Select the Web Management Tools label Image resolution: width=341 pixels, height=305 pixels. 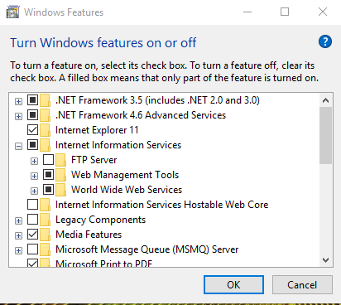tap(125, 175)
